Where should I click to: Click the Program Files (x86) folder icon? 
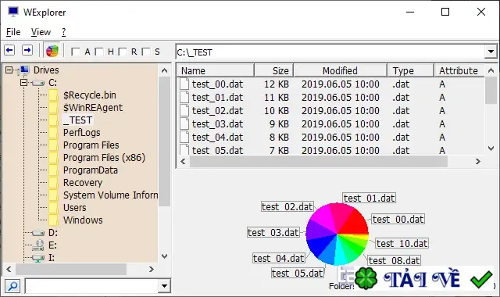click(x=53, y=158)
